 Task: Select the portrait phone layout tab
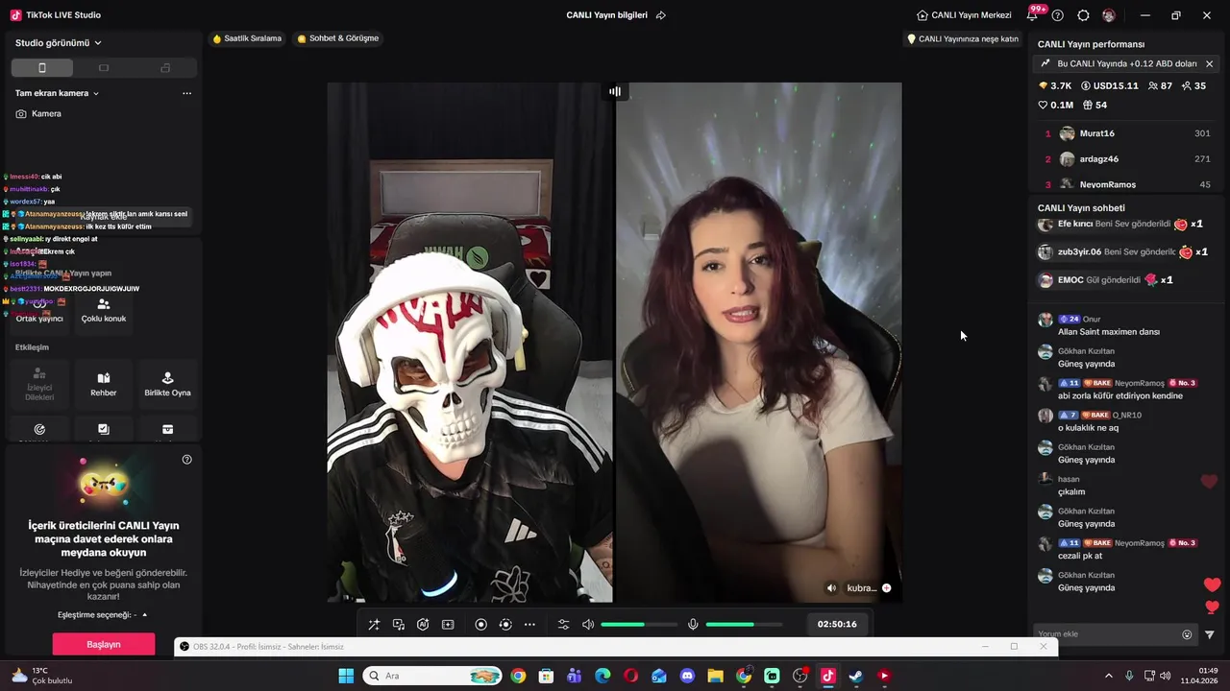coord(42,68)
